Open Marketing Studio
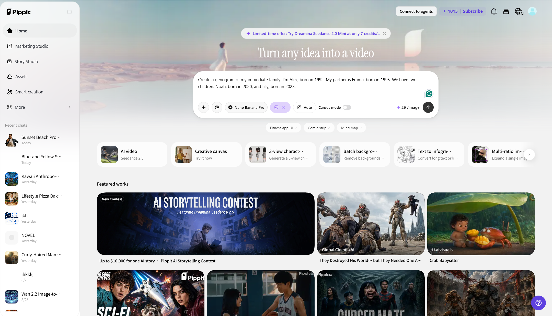This screenshot has width=552, height=316. coord(40,46)
